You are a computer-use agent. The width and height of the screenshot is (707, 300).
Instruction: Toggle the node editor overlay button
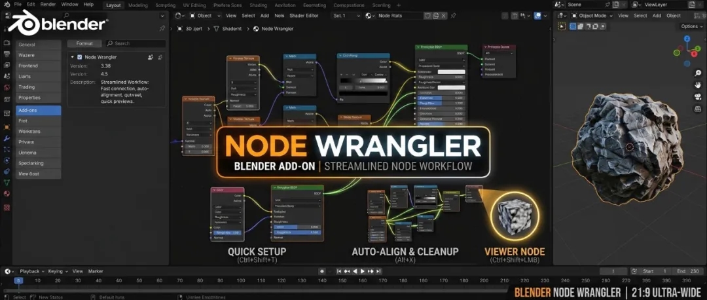tap(537, 15)
